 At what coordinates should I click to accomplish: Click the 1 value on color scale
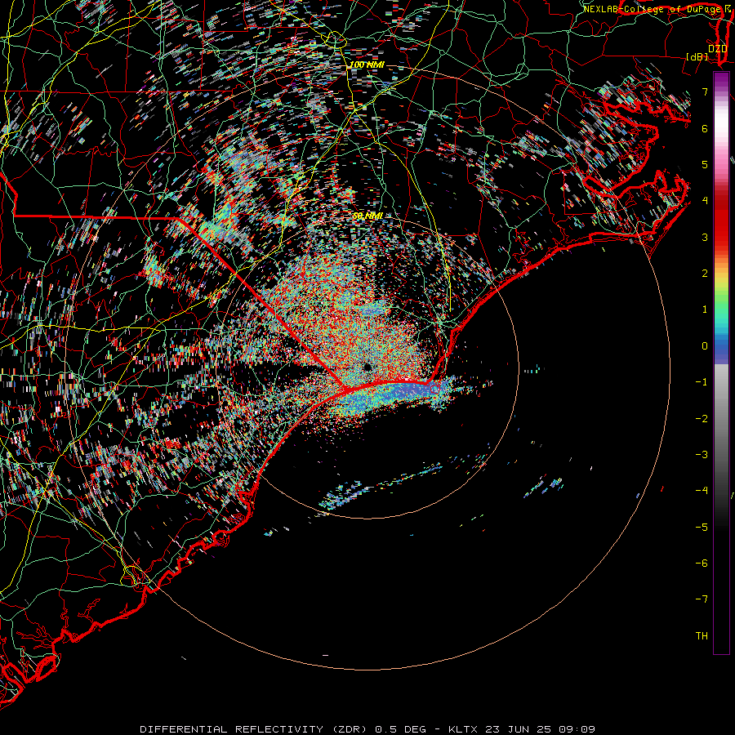point(705,310)
